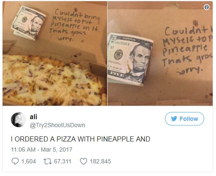Click the tweet text about pineapple pizza

pyautogui.click(x=81, y=139)
